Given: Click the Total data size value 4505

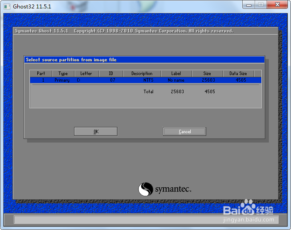Looking at the screenshot, I should pyautogui.click(x=210, y=91).
